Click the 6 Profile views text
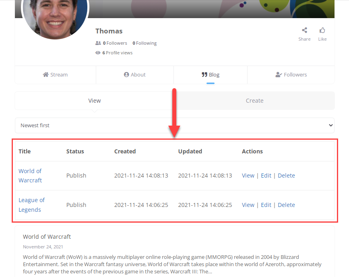 tap(117, 53)
